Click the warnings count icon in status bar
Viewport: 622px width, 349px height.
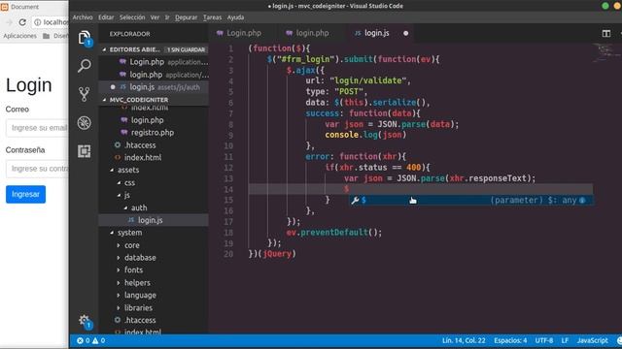point(95,340)
